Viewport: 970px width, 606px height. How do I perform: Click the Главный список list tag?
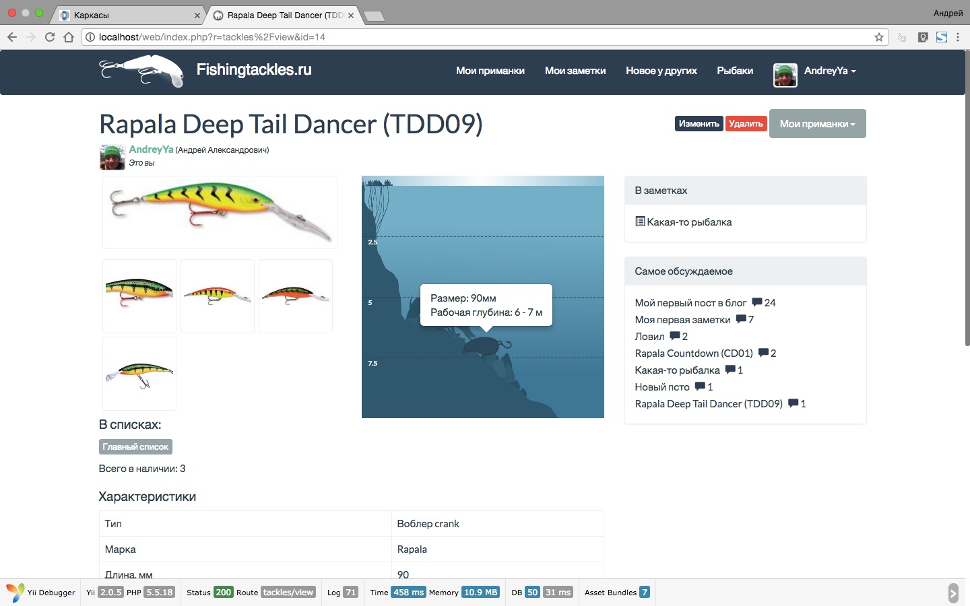point(135,447)
